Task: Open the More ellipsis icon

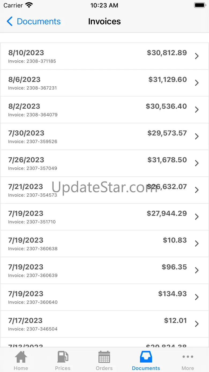Action: (x=188, y=357)
